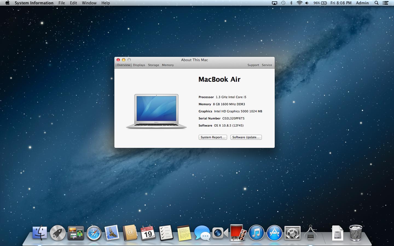Click the MacBook Air heading
Screen dimensions: 394x246
pyautogui.click(x=219, y=79)
